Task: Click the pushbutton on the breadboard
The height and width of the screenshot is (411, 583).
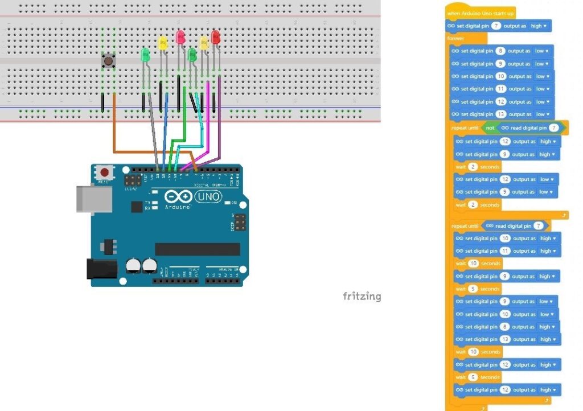Action: point(108,60)
